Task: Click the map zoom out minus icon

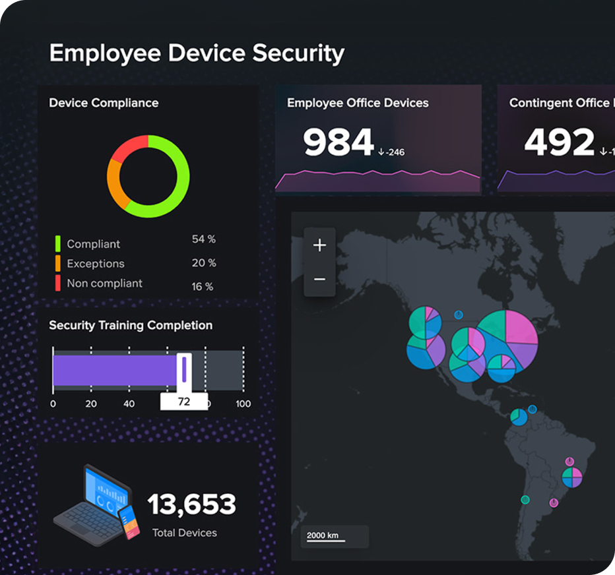Action: point(319,279)
